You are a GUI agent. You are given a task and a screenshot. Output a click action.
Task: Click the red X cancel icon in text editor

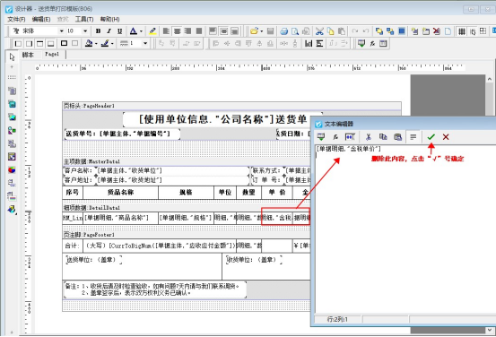(x=446, y=137)
